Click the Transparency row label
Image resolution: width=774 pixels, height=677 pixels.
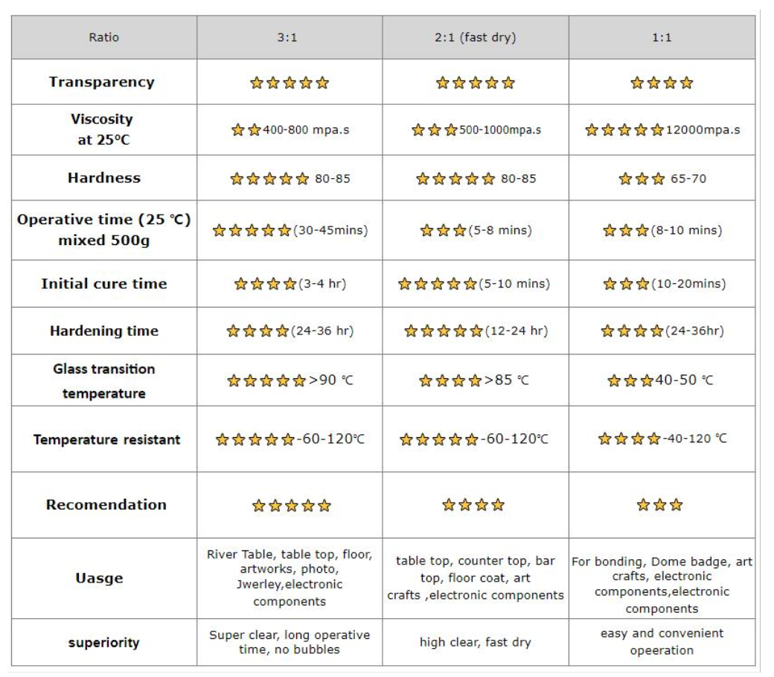tap(101, 82)
